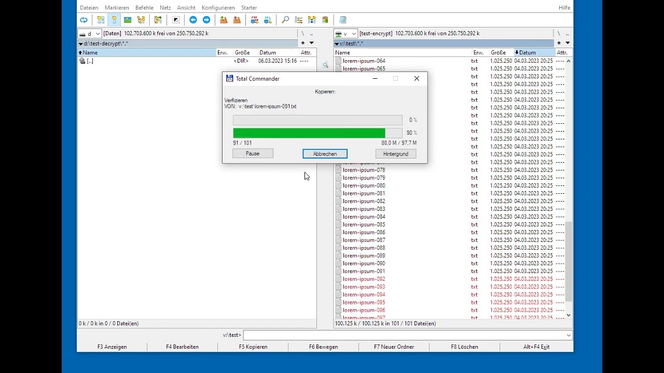Sort left panel by Name column header
This screenshot has width=664, height=373.
pyautogui.click(x=147, y=53)
